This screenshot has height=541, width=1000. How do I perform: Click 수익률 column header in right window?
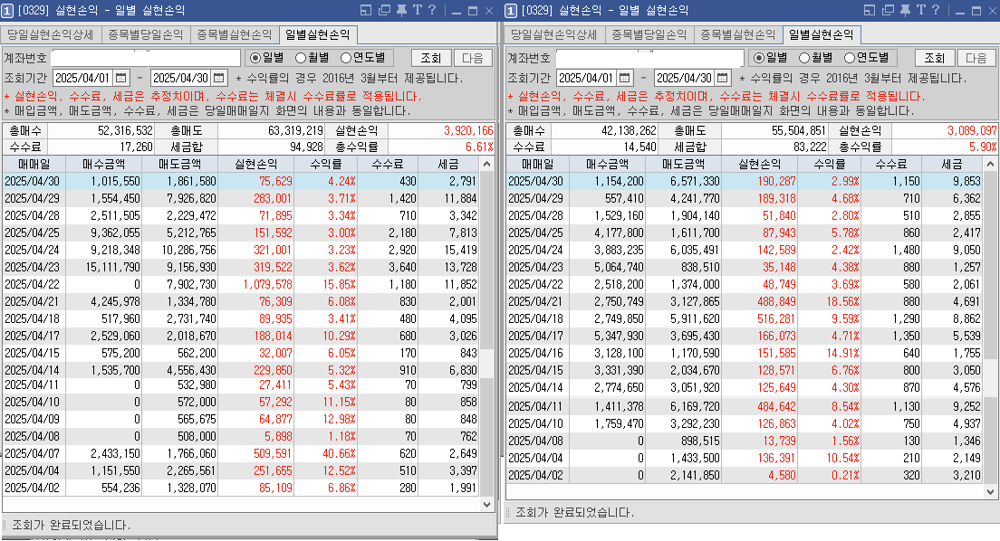coord(830,165)
